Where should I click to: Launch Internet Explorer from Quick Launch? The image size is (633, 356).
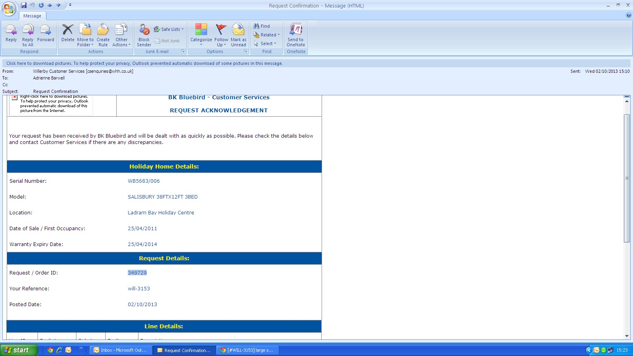(59, 350)
